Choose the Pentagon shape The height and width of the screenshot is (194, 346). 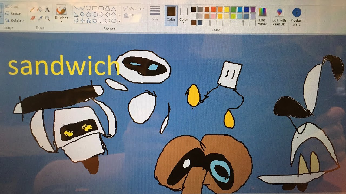pyautogui.click(x=88, y=15)
